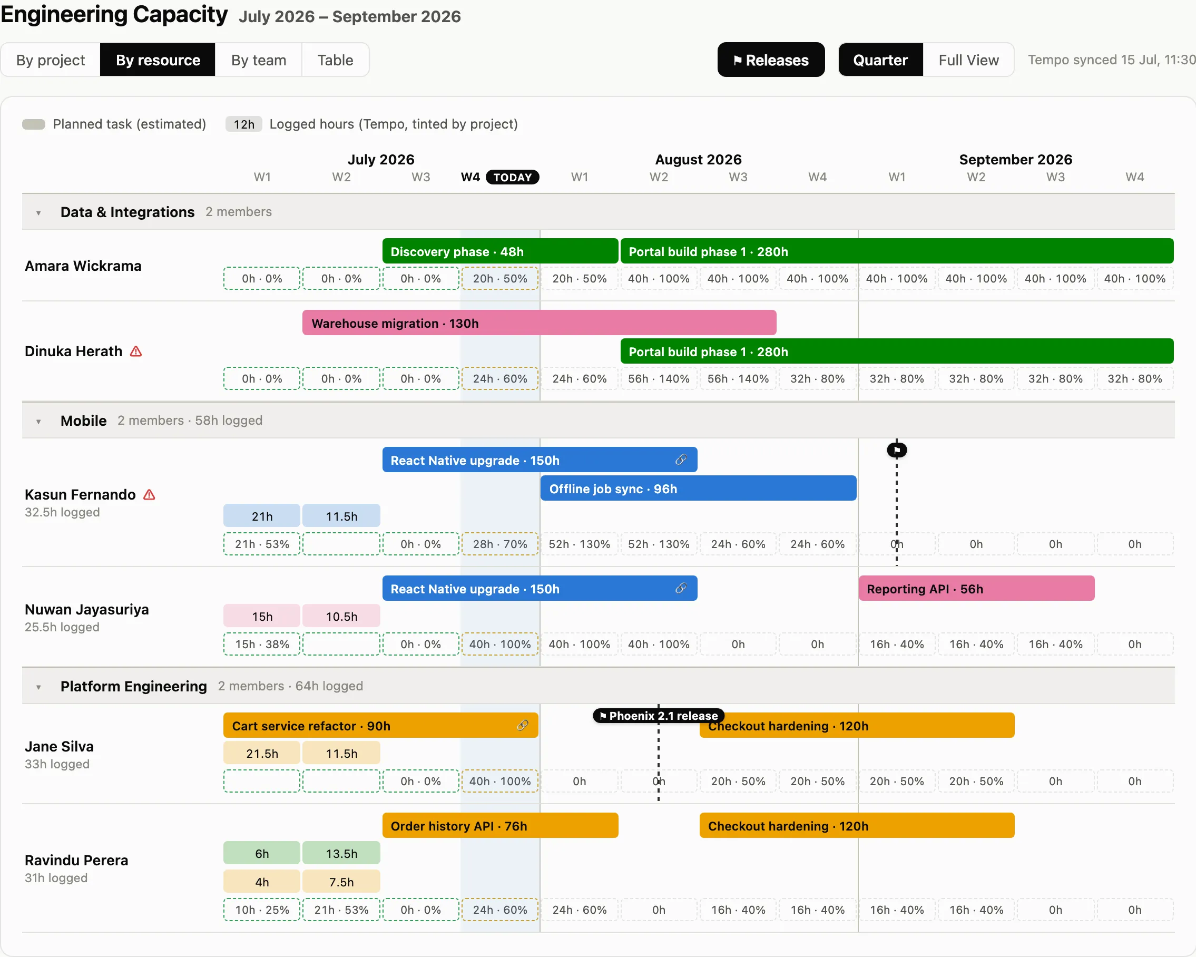Toggle the Releases button
The image size is (1196, 957).
click(770, 60)
